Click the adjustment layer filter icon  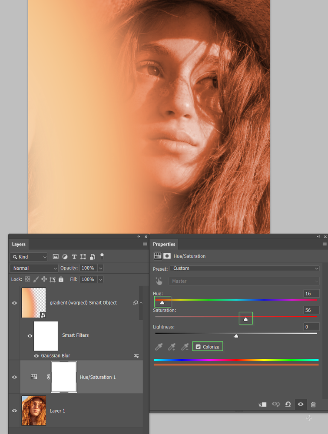(65, 257)
